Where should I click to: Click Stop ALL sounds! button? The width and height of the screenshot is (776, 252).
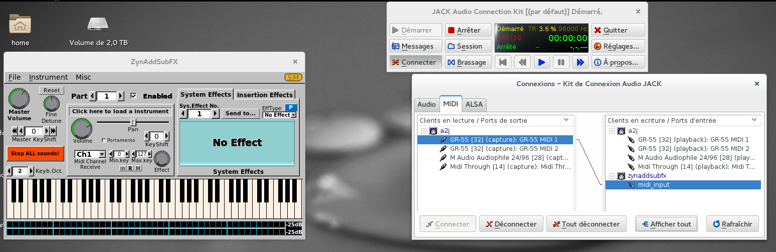36,153
